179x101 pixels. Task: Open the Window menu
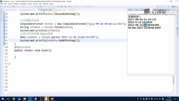46,4
